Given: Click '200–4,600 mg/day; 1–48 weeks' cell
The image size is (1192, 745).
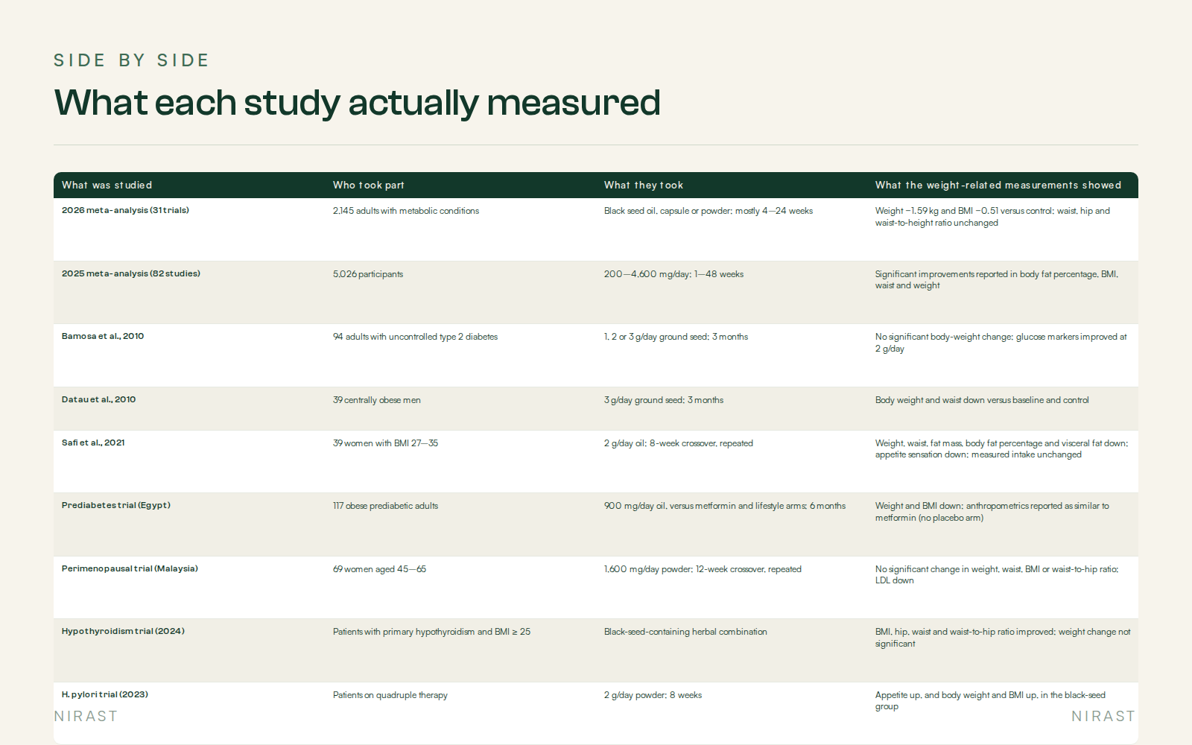Looking at the screenshot, I should coord(673,274).
